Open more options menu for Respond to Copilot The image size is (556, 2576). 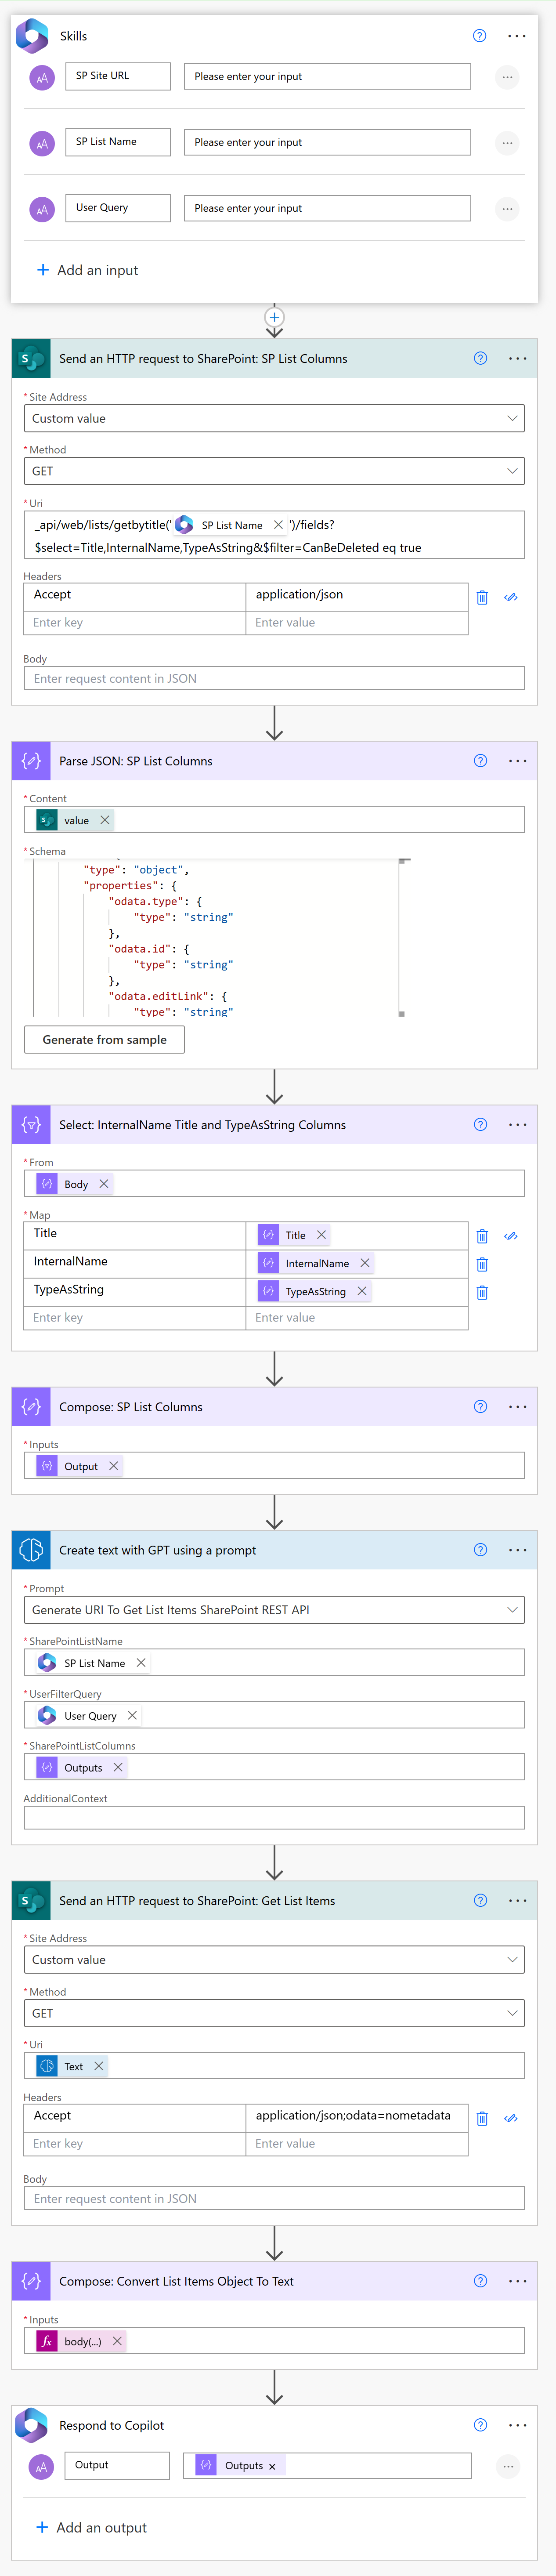[x=517, y=2425]
